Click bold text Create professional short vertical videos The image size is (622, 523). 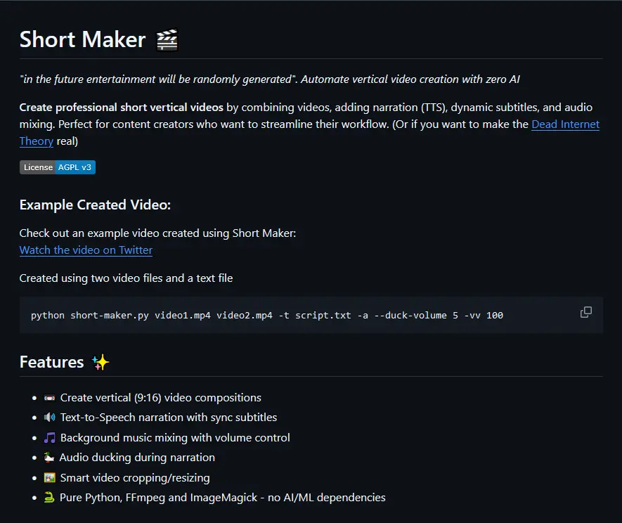click(122, 108)
